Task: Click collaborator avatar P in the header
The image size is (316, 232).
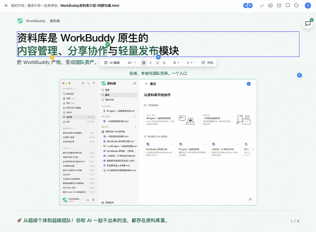Action: (250, 6)
